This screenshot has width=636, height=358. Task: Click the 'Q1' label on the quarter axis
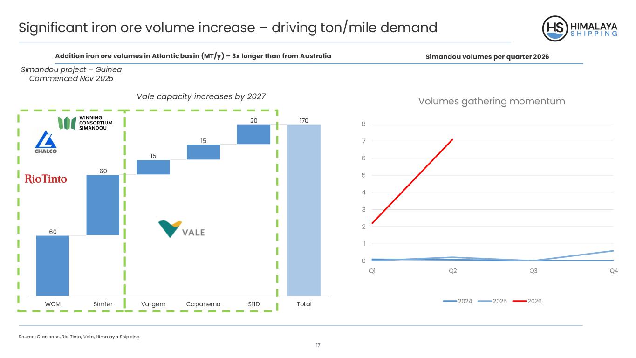click(373, 272)
